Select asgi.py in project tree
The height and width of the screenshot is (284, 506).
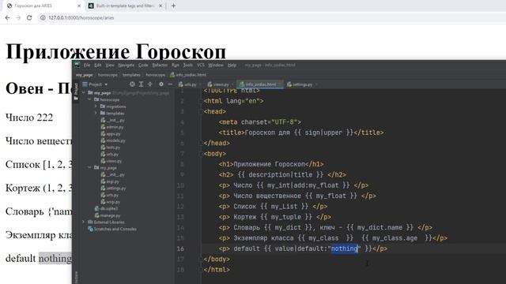pyautogui.click(x=111, y=181)
